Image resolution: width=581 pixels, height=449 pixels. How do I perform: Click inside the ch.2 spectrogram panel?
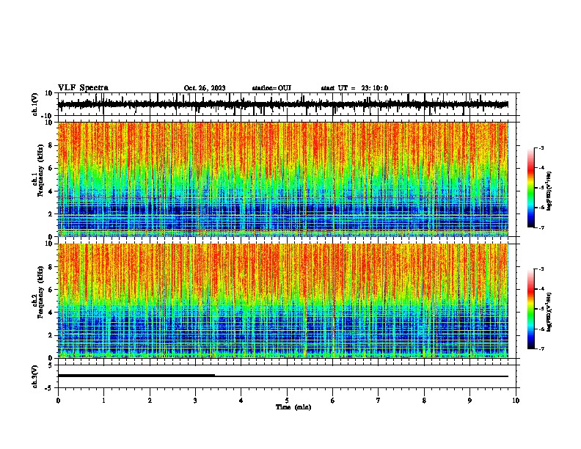coord(282,301)
